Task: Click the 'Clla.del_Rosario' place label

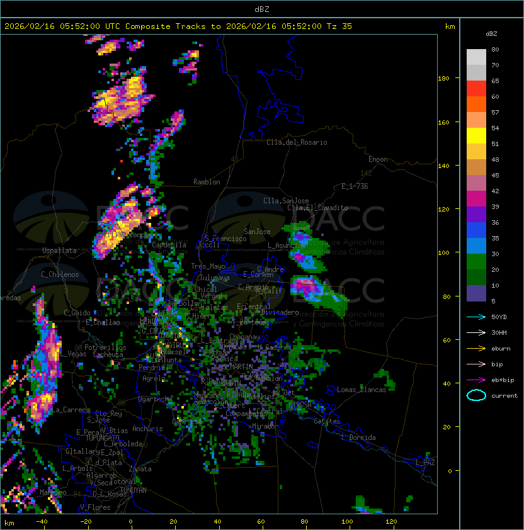Action: 297,142
